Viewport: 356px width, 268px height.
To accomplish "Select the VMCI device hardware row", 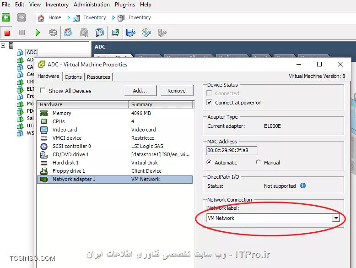I will 115,138.
